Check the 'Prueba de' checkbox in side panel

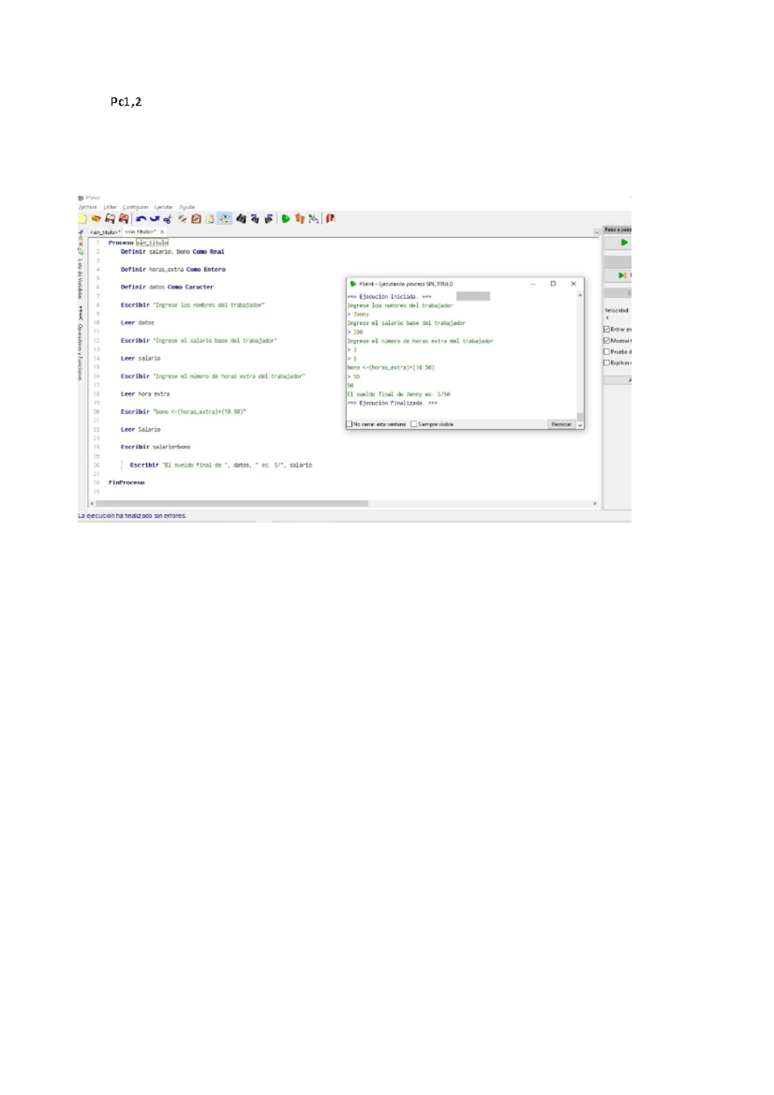[x=607, y=352]
